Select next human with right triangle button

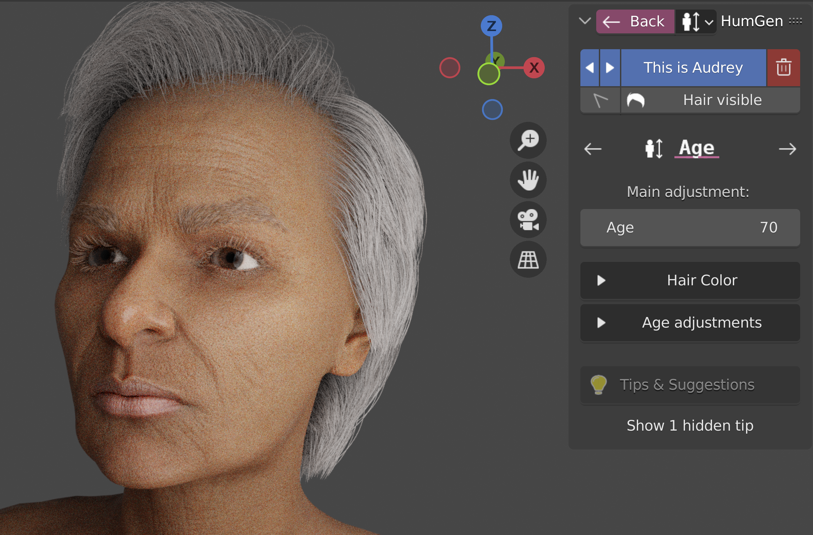(610, 67)
